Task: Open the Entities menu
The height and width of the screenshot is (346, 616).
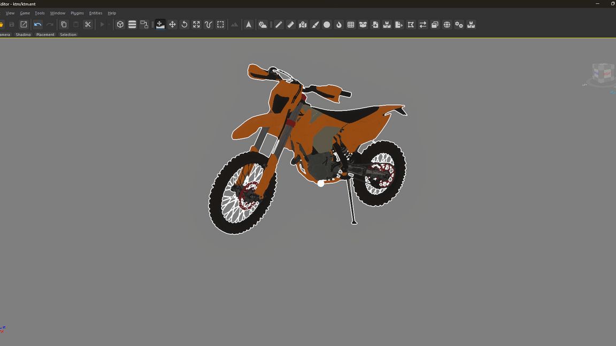Action: pyautogui.click(x=96, y=13)
